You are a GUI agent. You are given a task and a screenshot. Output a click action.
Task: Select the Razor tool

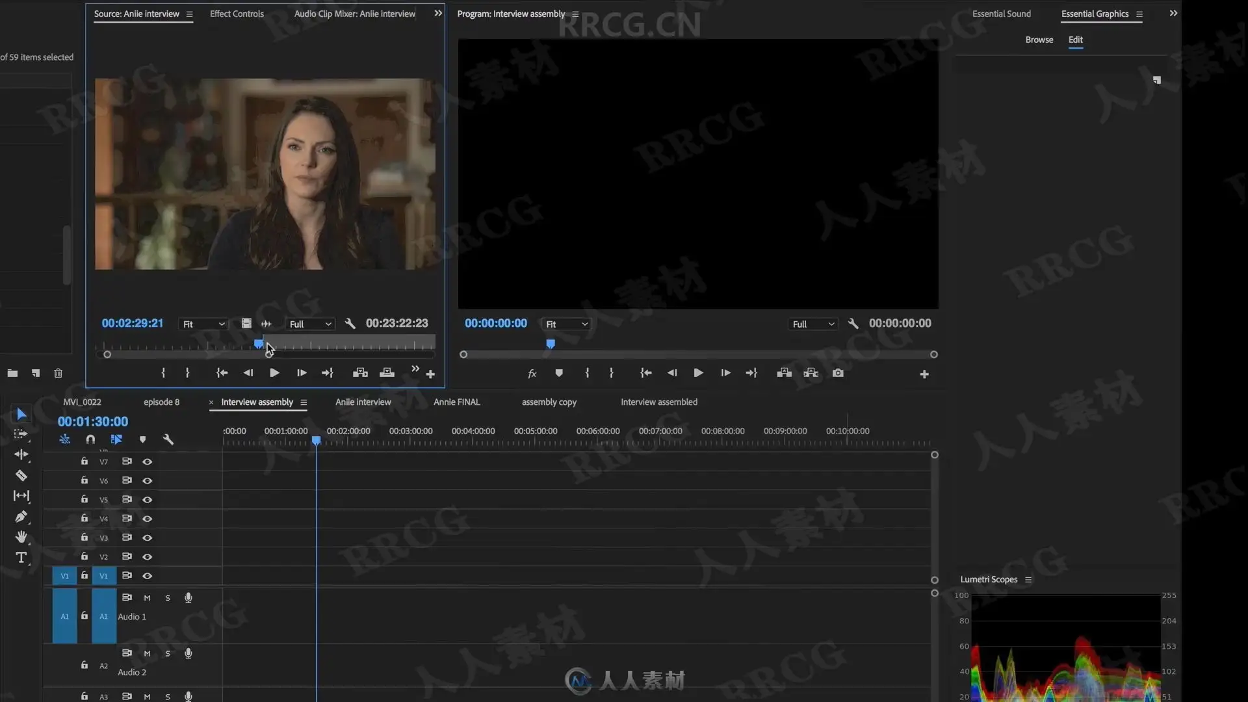[x=21, y=476]
